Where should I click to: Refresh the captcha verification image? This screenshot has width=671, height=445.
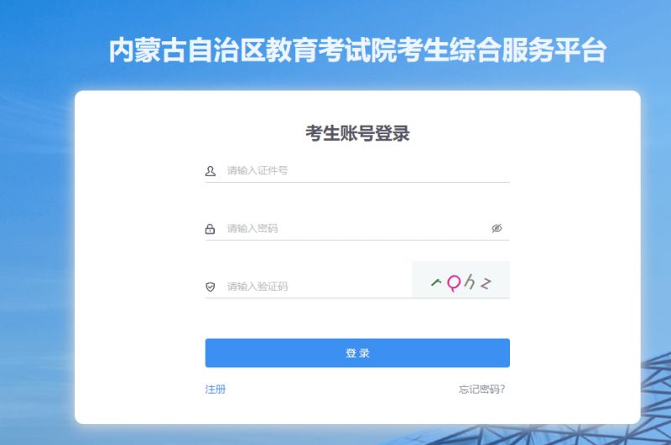(460, 280)
